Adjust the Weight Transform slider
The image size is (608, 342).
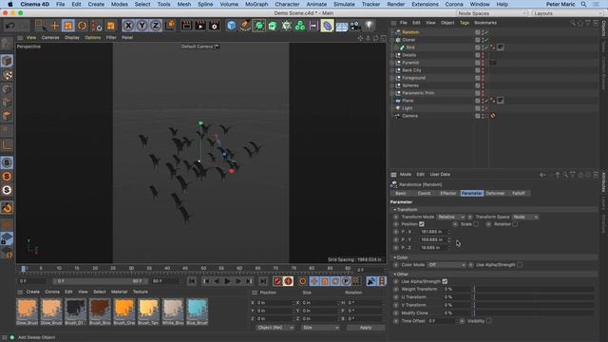[x=534, y=289]
